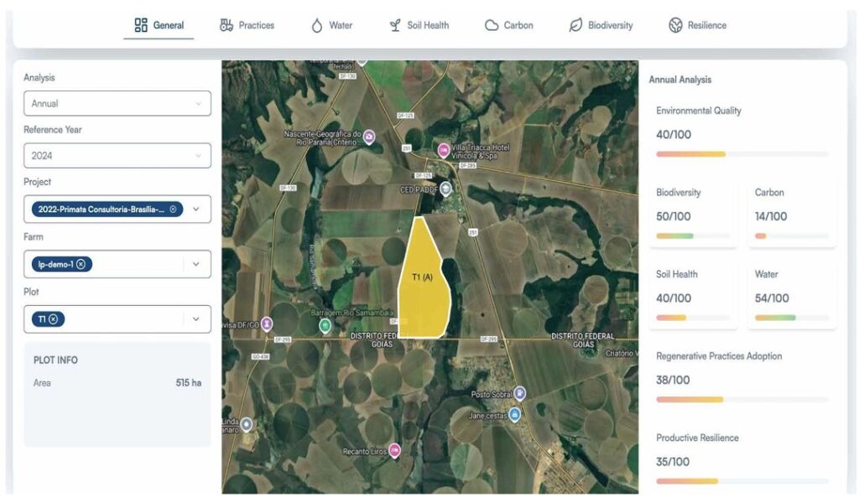The image size is (859, 502).
Task: Click the Jane cestas shop pin
Action: tap(515, 414)
